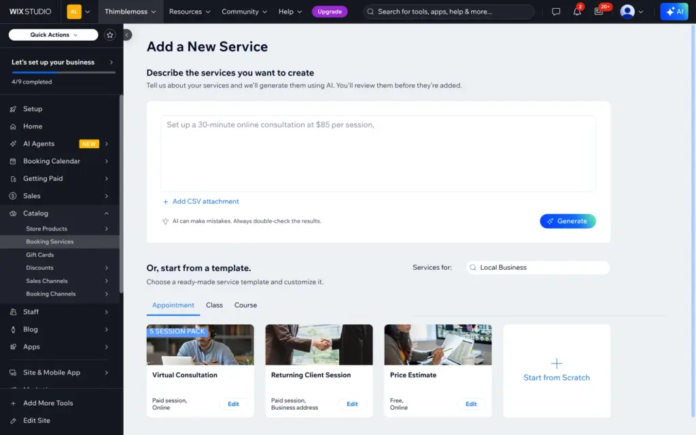Edit the Price Estimate template
Viewport: 696px width, 435px height.
tap(471, 404)
